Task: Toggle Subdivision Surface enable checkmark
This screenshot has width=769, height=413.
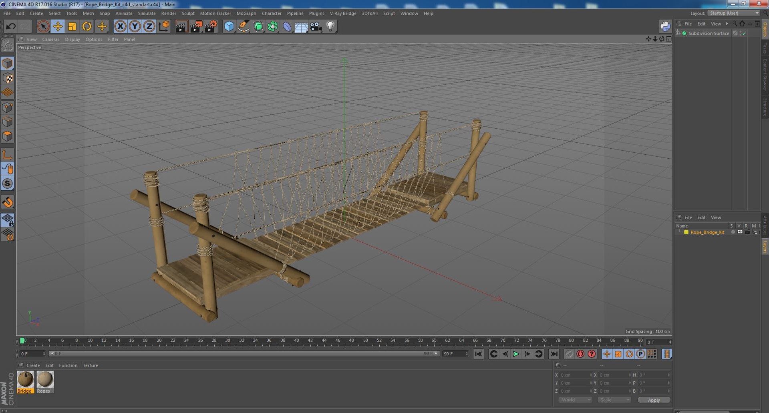Action: tap(744, 34)
